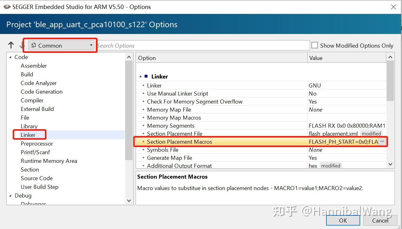Open Section Placement Macros ellipsis editor

tap(383, 141)
